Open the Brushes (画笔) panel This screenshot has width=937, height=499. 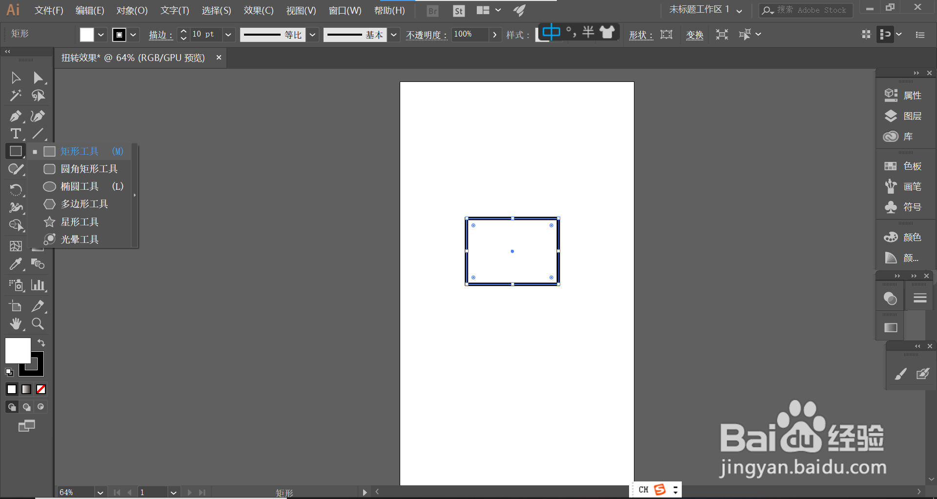pyautogui.click(x=903, y=186)
